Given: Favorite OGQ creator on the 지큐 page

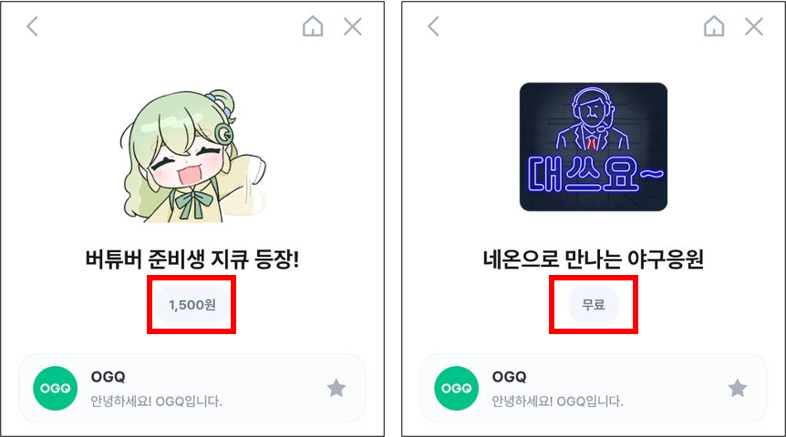Looking at the screenshot, I should pyautogui.click(x=336, y=388).
